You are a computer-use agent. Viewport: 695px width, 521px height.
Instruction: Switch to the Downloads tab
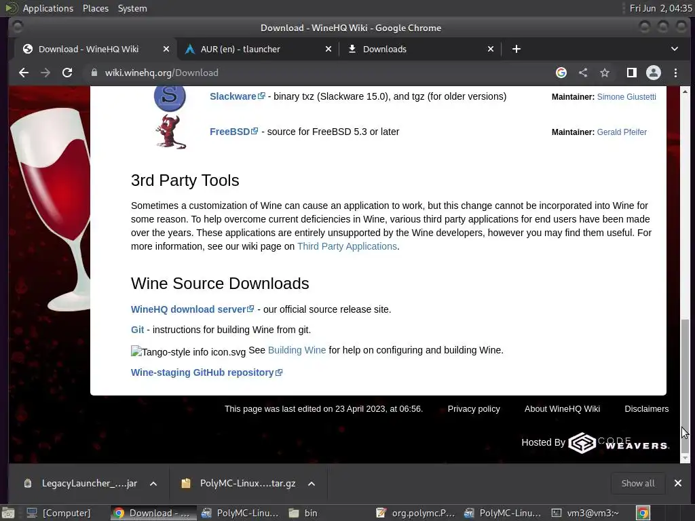click(419, 49)
